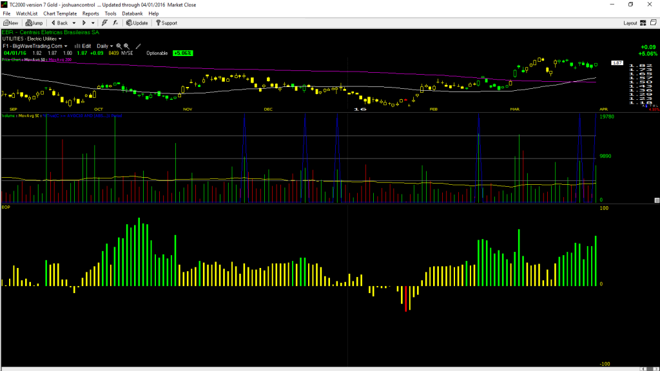Open the WatchList menu
Viewport: 660px width, 371px height.
(x=26, y=14)
